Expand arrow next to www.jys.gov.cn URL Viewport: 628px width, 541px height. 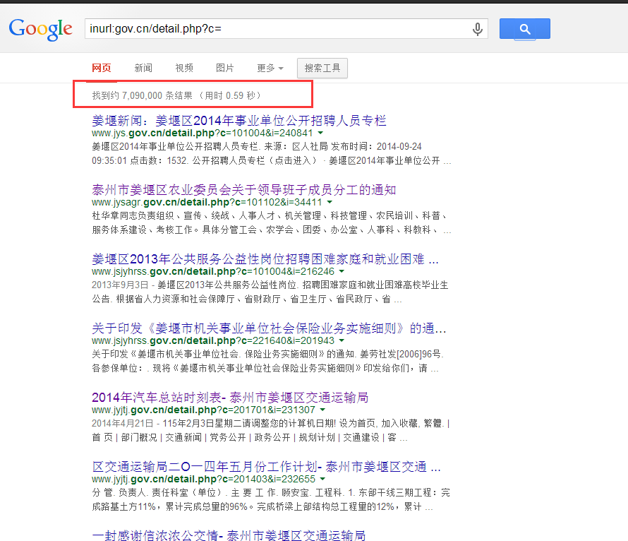[x=320, y=133]
